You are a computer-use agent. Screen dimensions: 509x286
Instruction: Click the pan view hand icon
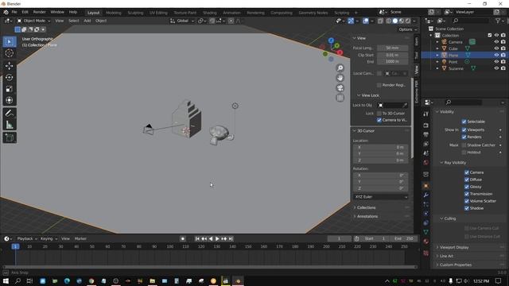pos(340,78)
